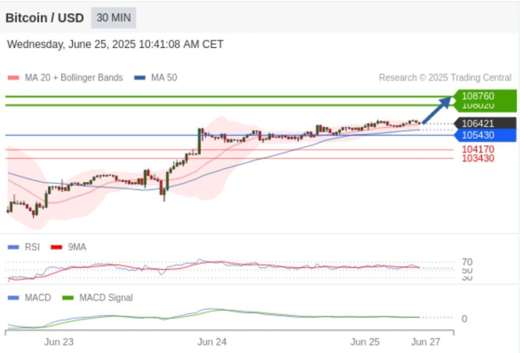Image resolution: width=520 pixels, height=353 pixels.
Task: Toggle the MA 50 legend entry
Action: click(x=155, y=78)
